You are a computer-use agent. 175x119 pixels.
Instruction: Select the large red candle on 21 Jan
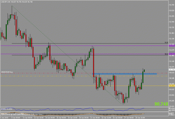tap(94, 63)
